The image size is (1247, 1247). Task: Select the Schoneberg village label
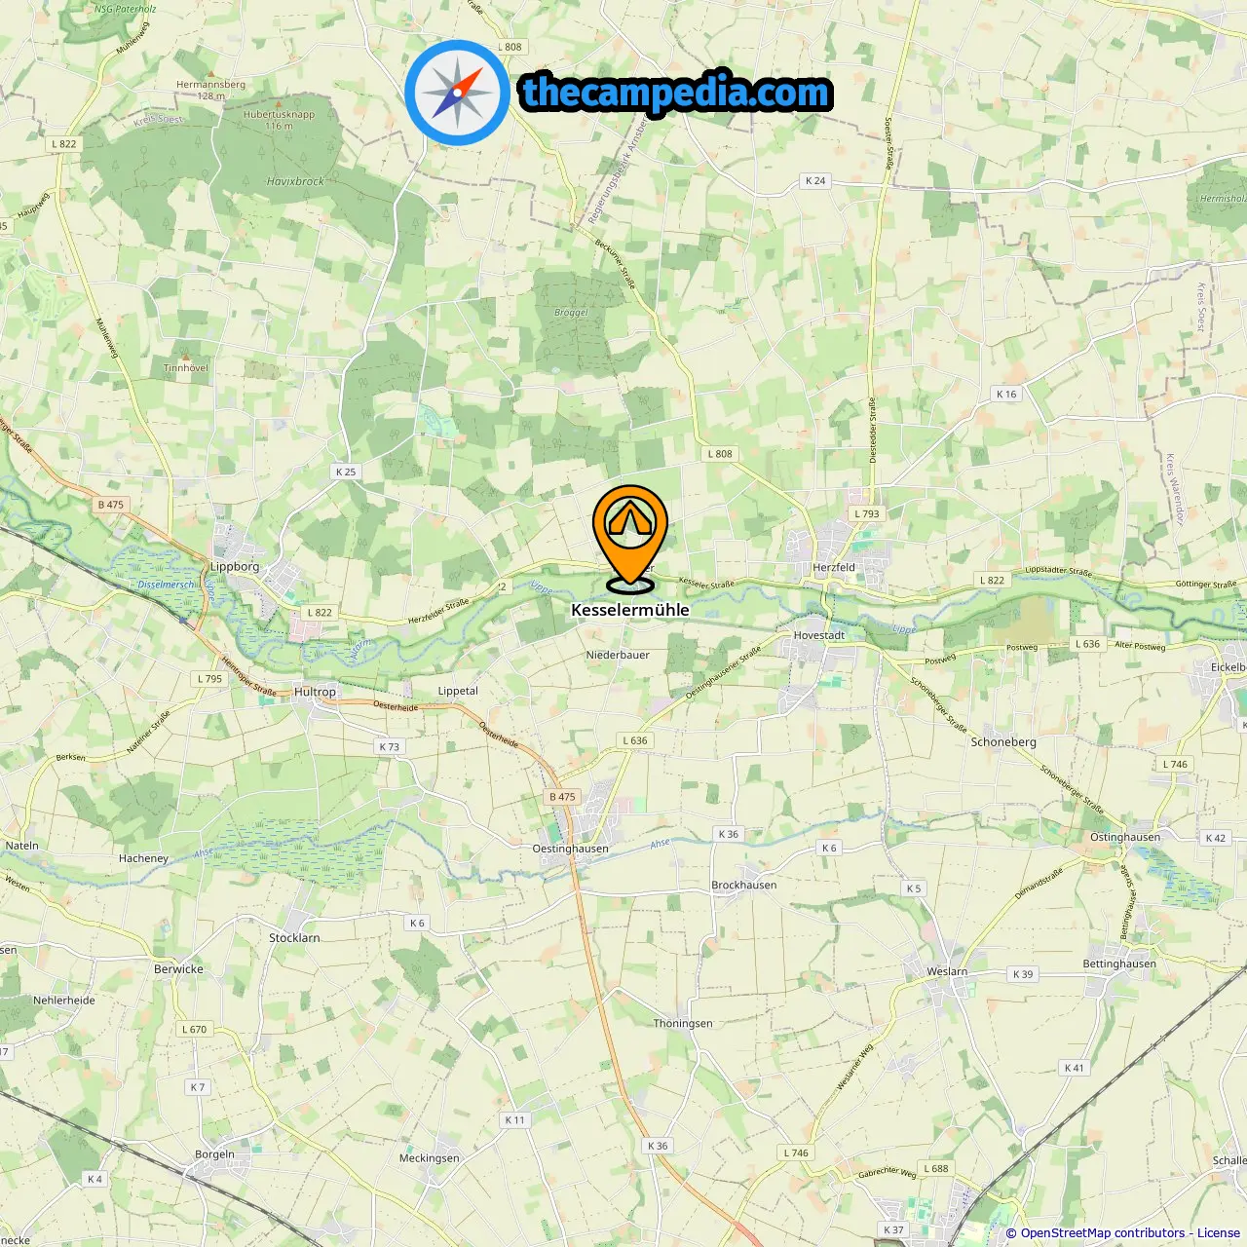(1003, 742)
